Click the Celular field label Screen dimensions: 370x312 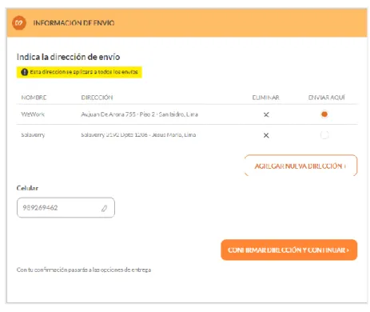27,188
